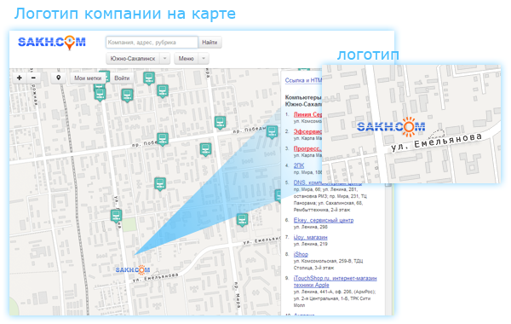Click address text 'ул. Комсомольская, 259-В, ТДЦ'

[x=329, y=261]
